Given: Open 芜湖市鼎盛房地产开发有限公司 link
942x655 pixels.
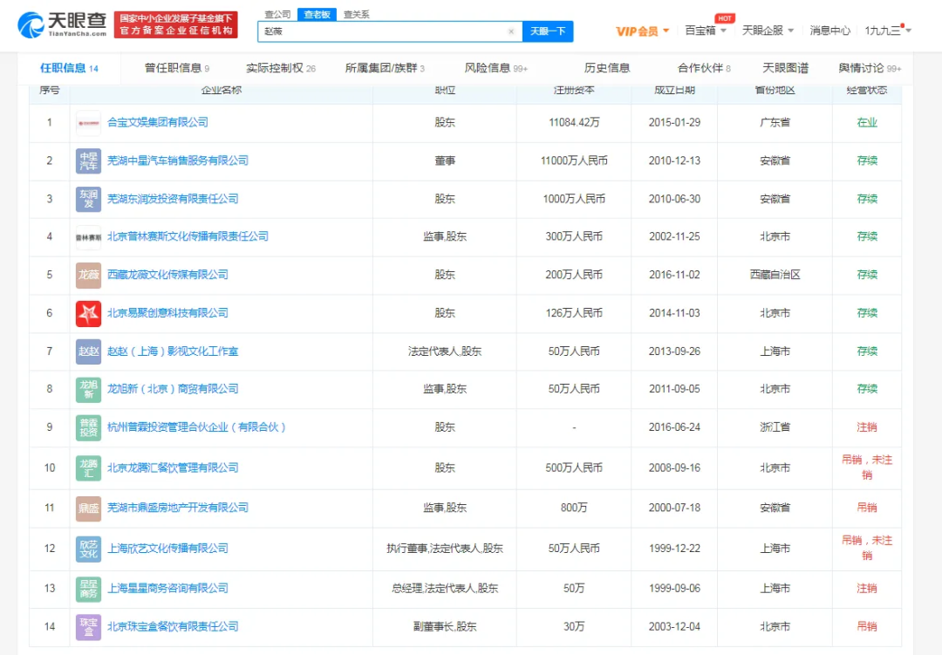Looking at the screenshot, I should (x=178, y=508).
